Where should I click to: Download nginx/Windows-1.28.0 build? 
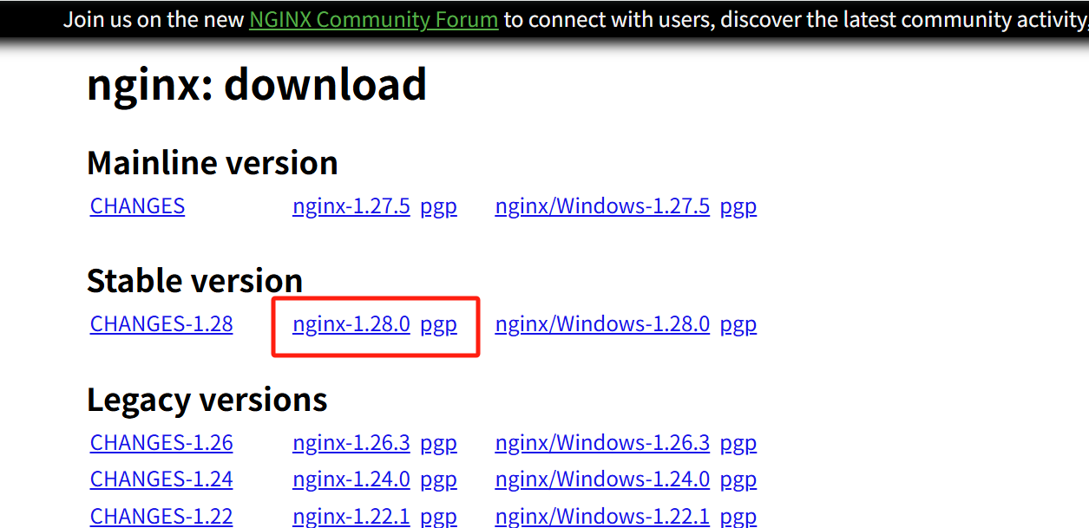602,324
